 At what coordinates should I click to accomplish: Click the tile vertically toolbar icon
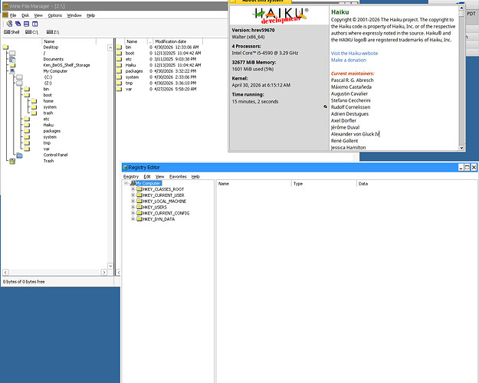[x=35, y=24]
